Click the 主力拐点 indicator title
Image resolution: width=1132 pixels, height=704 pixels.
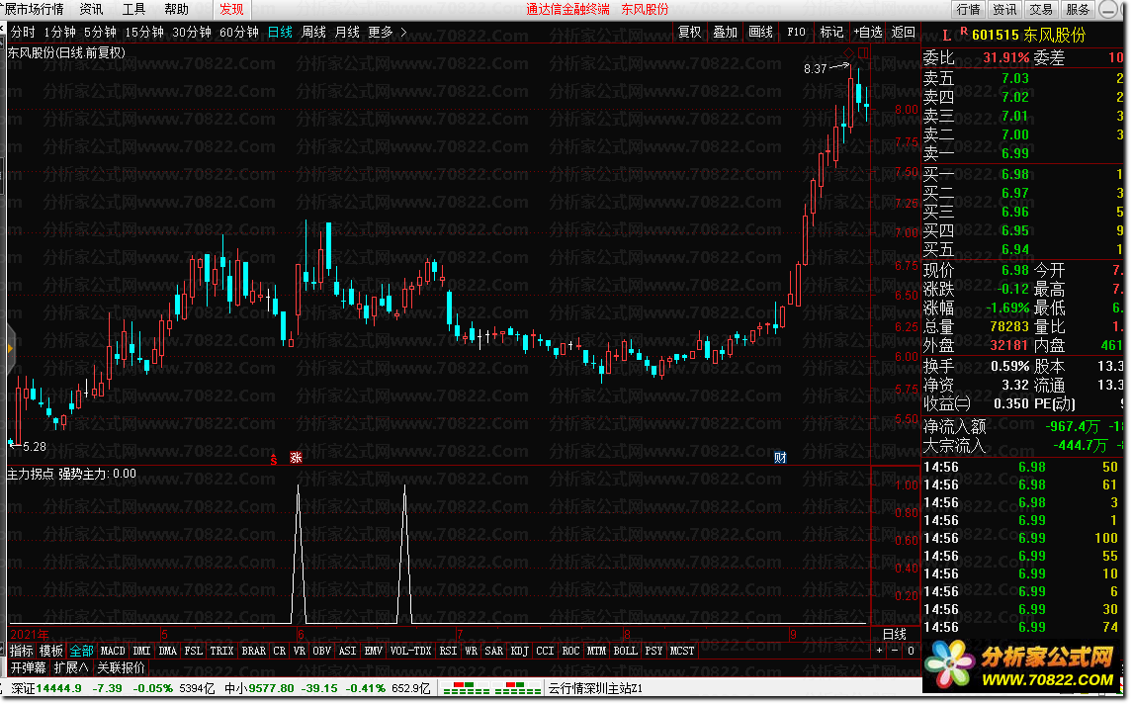[31, 475]
